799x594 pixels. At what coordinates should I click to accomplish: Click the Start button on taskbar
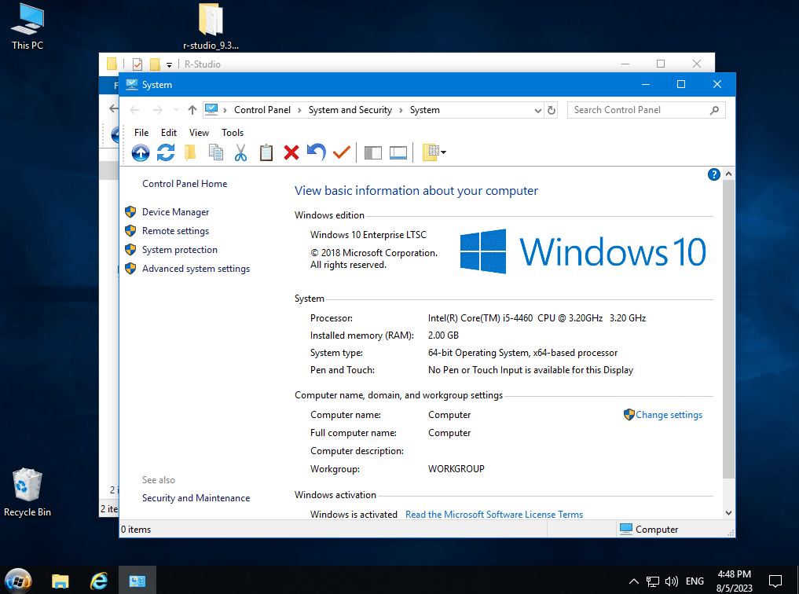point(18,580)
